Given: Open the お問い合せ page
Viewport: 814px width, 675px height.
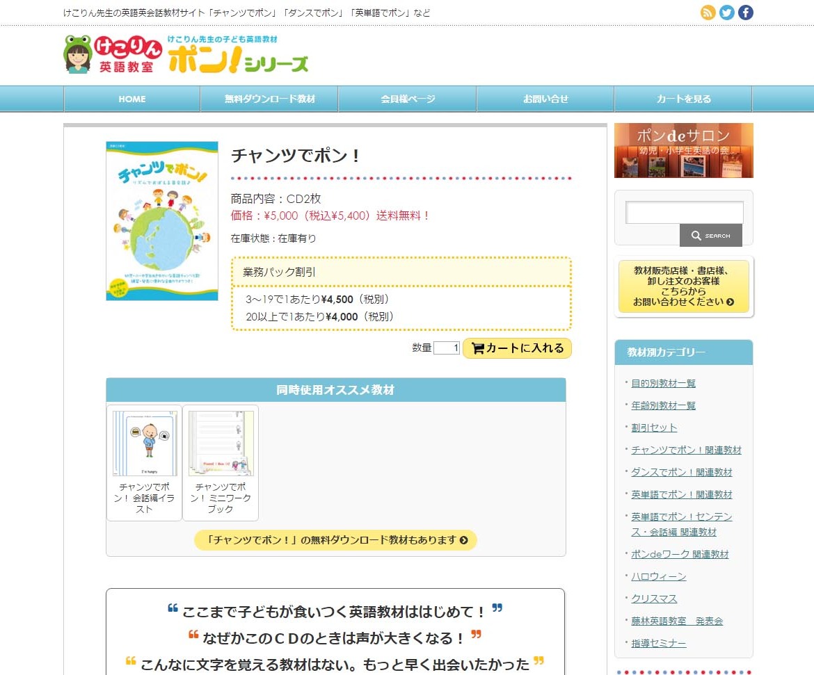Looking at the screenshot, I should 545,99.
